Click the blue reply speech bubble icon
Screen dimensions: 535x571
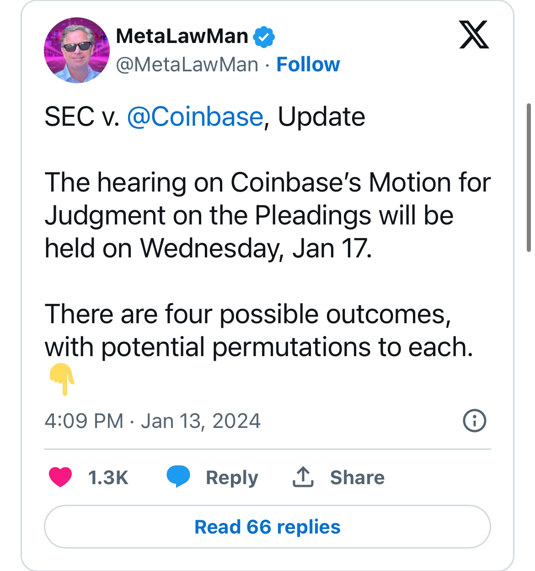(x=178, y=477)
